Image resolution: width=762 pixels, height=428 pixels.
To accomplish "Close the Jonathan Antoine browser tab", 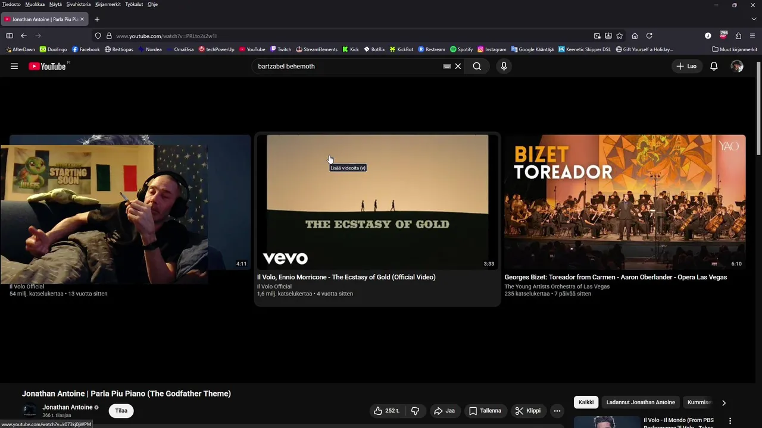I will pos(82,19).
